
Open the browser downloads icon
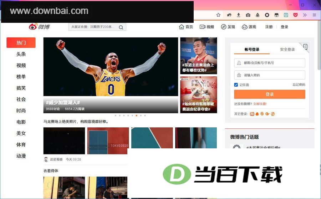(x=239, y=15)
